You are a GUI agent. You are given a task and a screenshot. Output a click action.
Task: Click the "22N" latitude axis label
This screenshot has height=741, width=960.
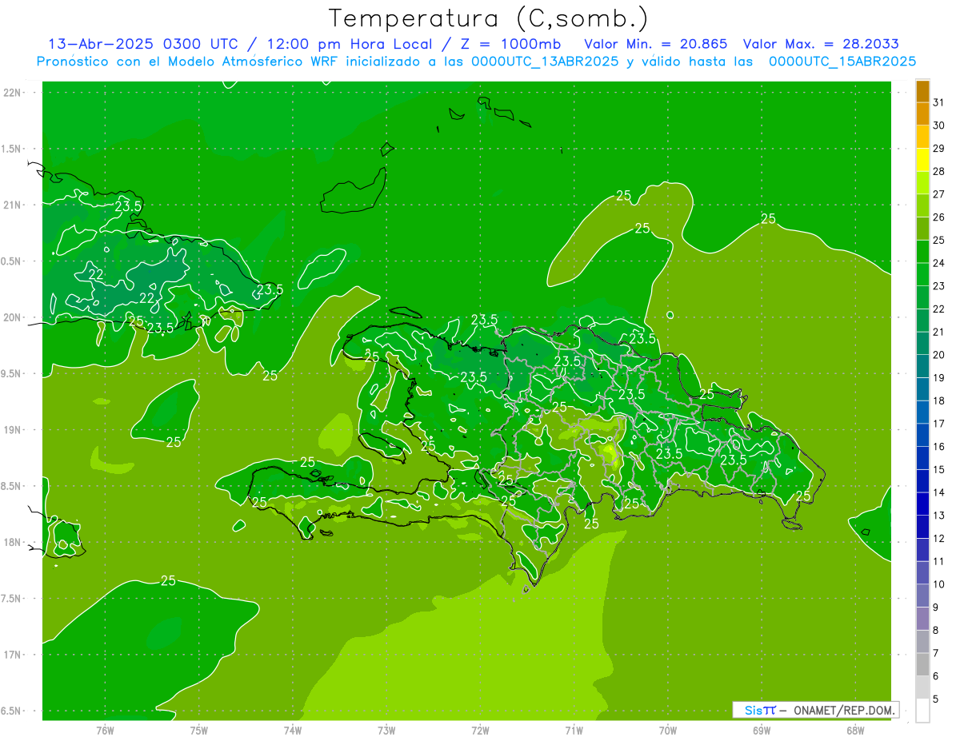(x=13, y=93)
